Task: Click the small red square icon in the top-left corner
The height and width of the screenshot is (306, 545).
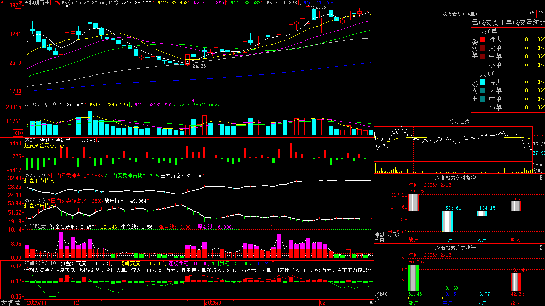Action: [2, 1]
